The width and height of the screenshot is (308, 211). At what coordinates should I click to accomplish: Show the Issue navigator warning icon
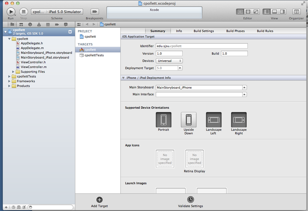tap(39, 25)
